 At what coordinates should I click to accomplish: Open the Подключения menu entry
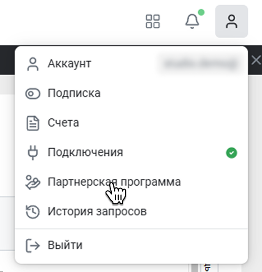pyautogui.click(x=85, y=152)
